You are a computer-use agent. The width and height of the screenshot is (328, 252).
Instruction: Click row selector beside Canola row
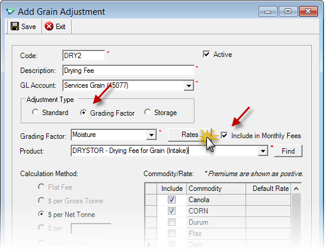(151, 200)
